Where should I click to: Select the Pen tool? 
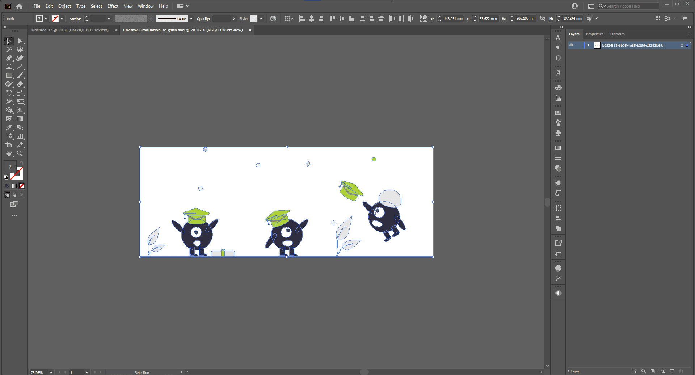[x=9, y=58]
